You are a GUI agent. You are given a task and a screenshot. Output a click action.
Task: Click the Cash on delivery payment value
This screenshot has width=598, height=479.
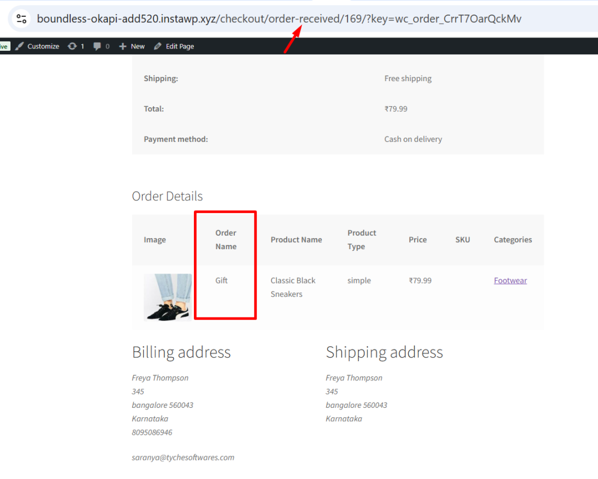[413, 139]
